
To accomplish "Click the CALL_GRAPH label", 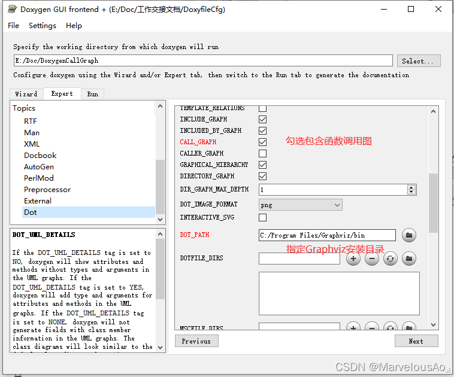I will coord(198,142).
